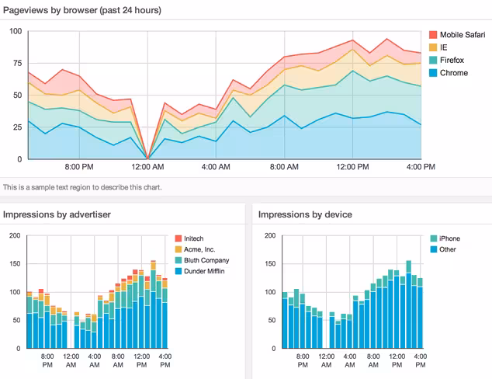Click the 25 label on pageviews y-axis
Viewport: 492px width, 379px height.
coord(18,127)
